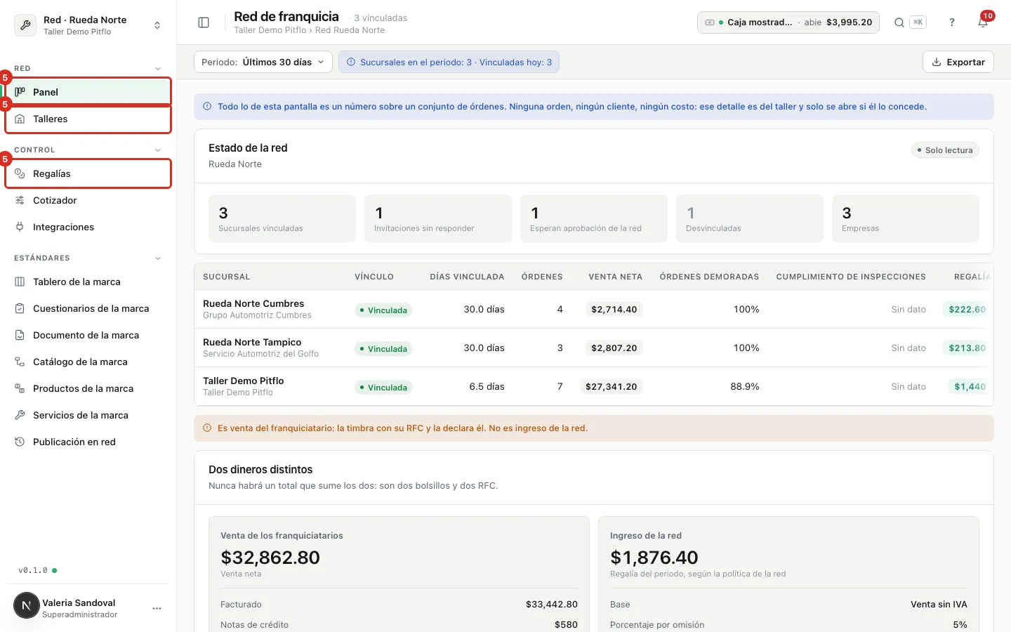The height and width of the screenshot is (632, 1011).
Task: Click the Publicación en red icon
Action: click(20, 442)
